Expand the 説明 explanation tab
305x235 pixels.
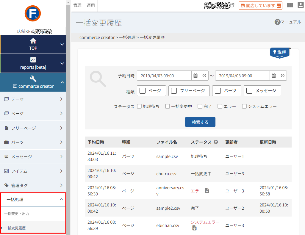point(280,52)
